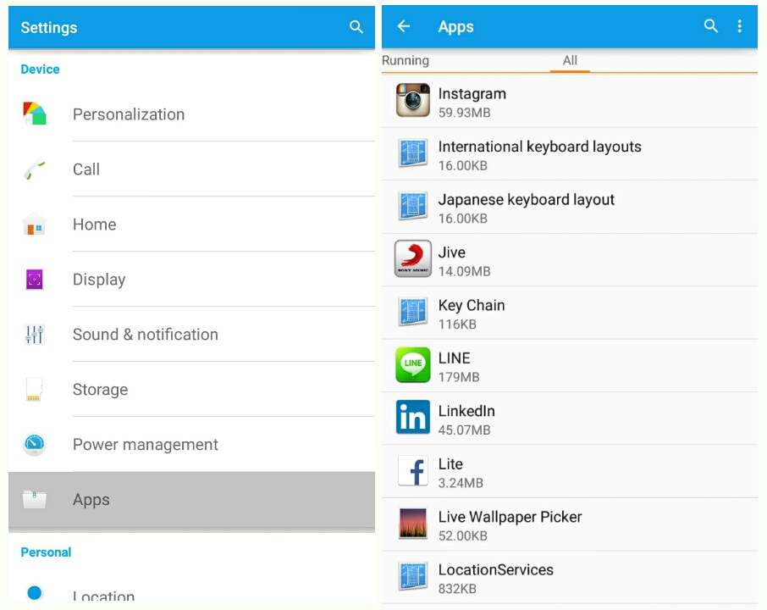Tap the Key Chain app icon
This screenshot has height=610, width=767.
(x=413, y=312)
